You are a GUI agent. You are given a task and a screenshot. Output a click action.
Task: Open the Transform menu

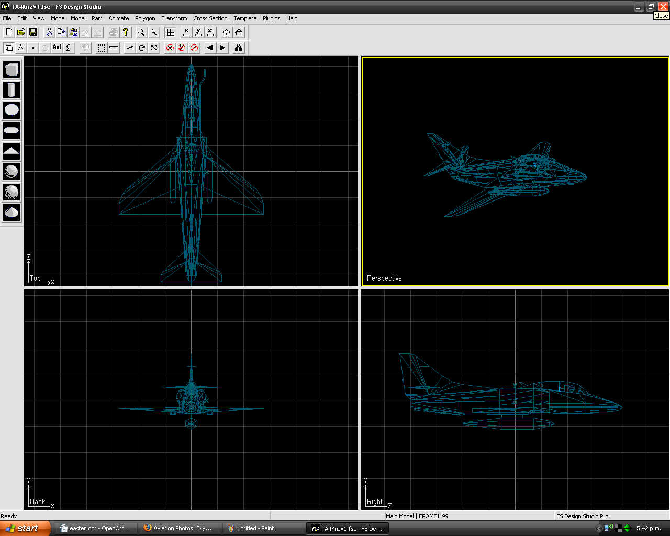point(174,18)
